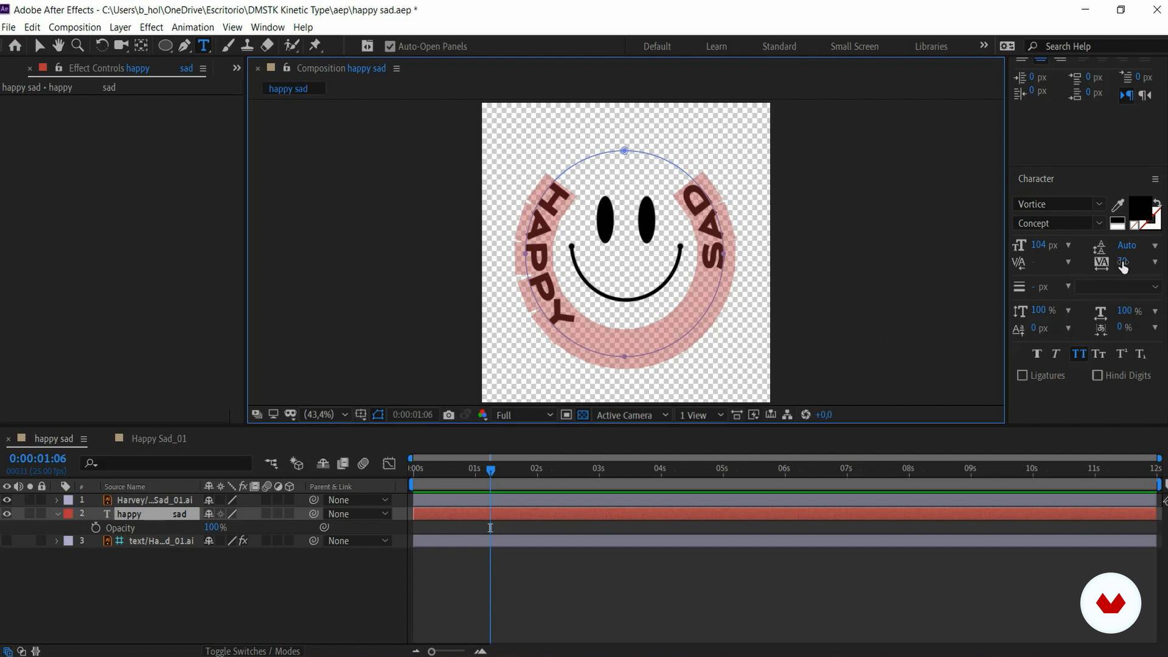
Task: Open the Graph Editor in timeline
Action: tap(389, 464)
